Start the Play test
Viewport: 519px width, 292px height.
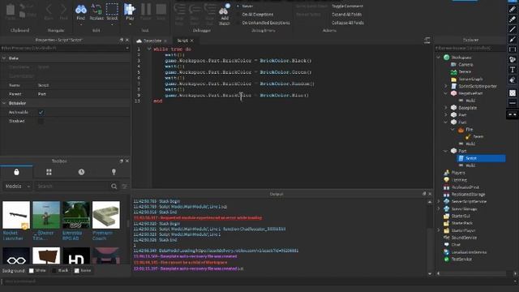coord(130,12)
